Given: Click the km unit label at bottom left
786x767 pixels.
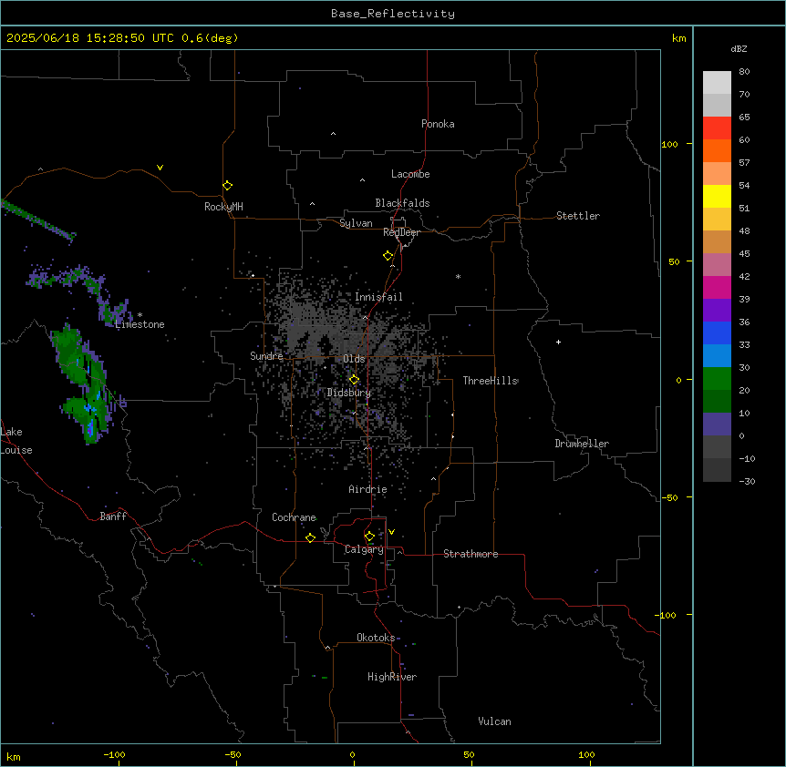Looking at the screenshot, I should coord(14,756).
